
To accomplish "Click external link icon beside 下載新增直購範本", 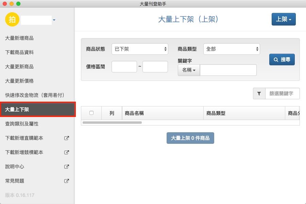I will [67, 138].
